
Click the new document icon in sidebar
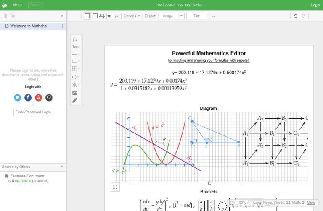5,16
